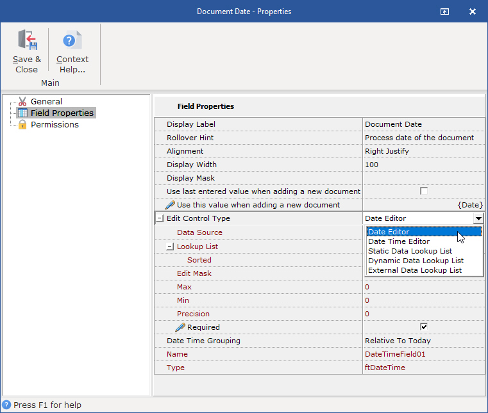Uncheck the Required checkbox
The width and height of the screenshot is (488, 413).
coord(424,327)
